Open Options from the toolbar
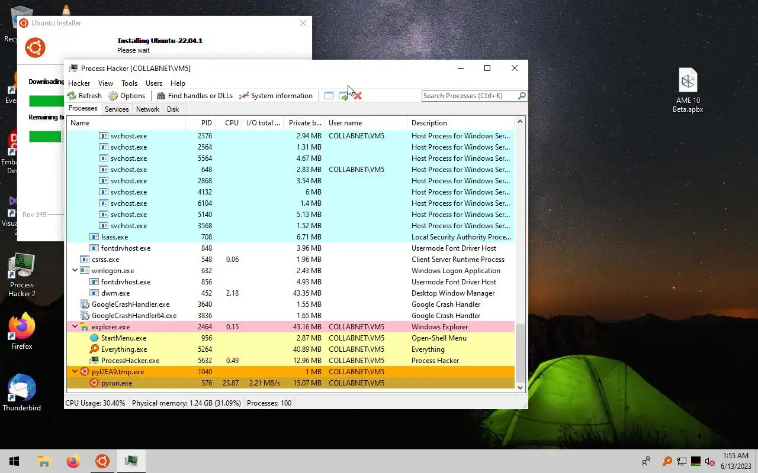This screenshot has height=473, width=758. [127, 96]
